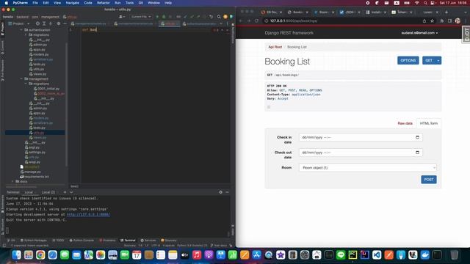Bookmark the page with the star icon
Image resolution: width=470 pixels, height=264 pixels.
pos(432,21)
